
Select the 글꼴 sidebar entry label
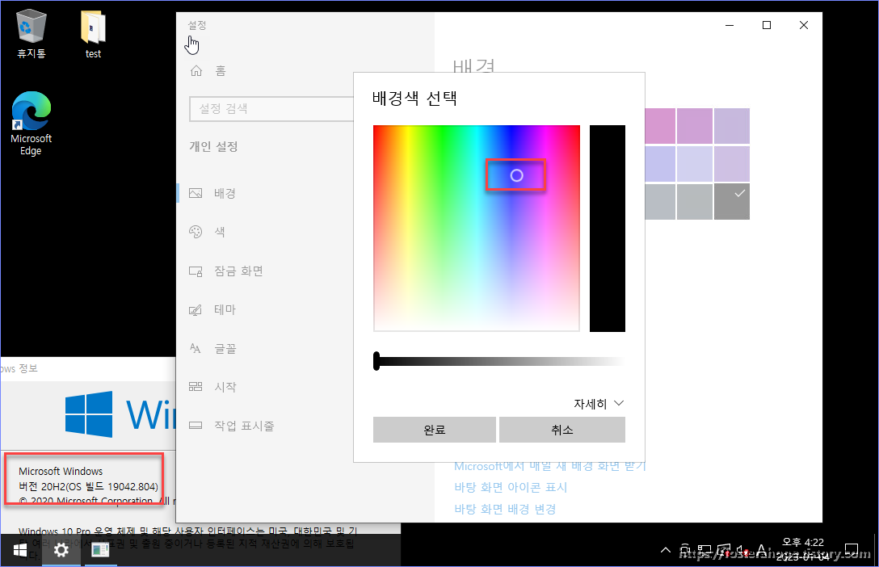click(225, 348)
